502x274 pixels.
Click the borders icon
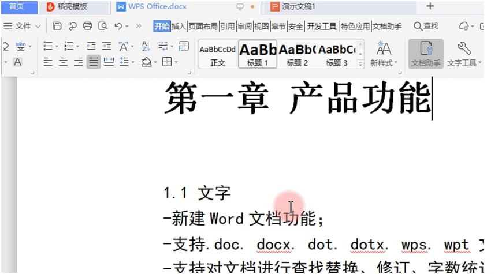pyautogui.click(x=167, y=62)
